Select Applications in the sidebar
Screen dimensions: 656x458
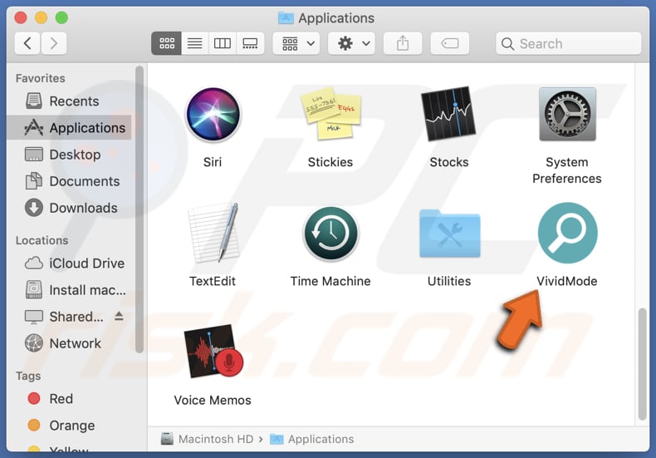(70, 128)
